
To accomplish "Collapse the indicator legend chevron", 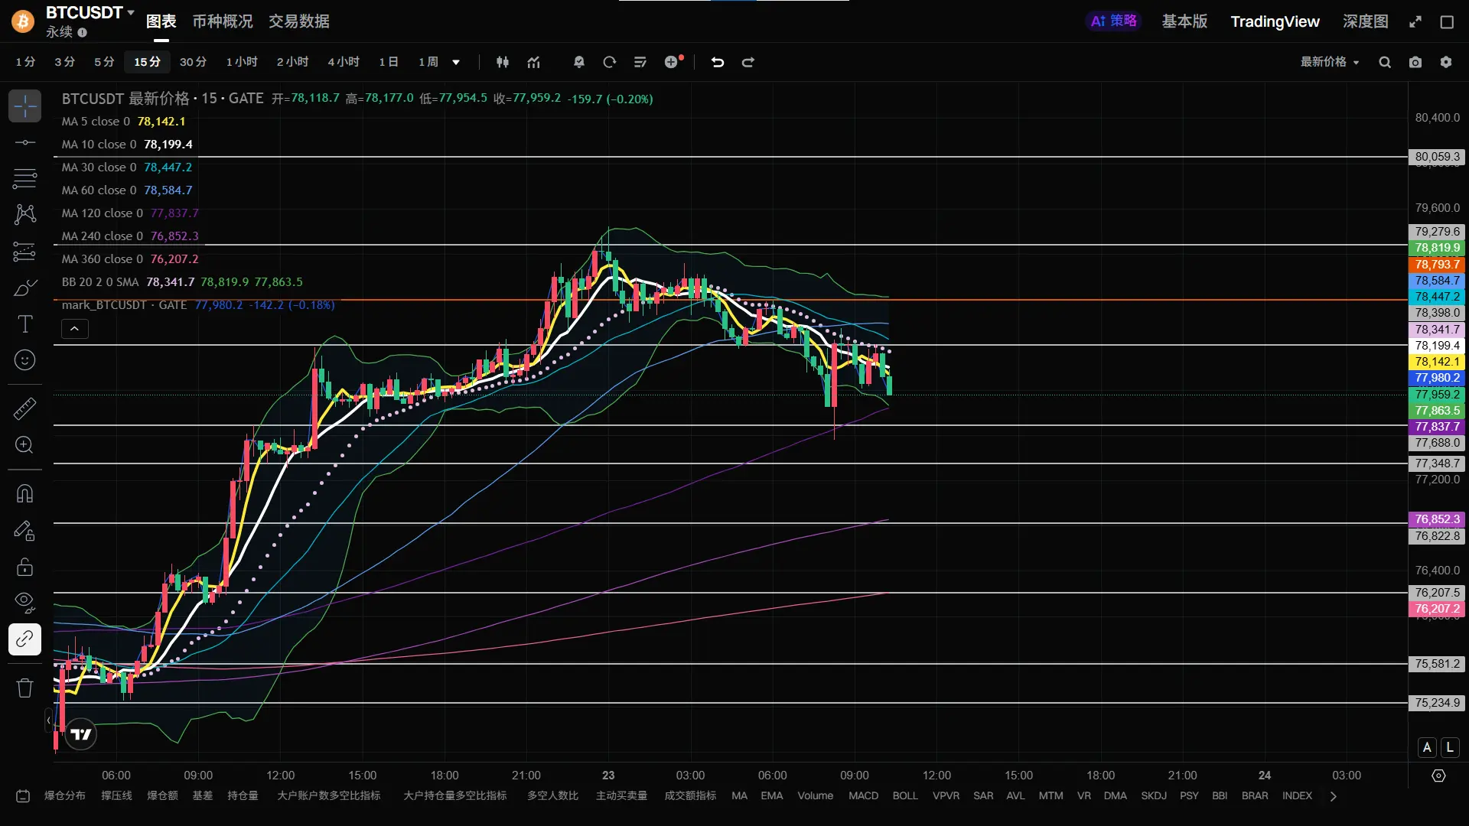I will click(74, 329).
